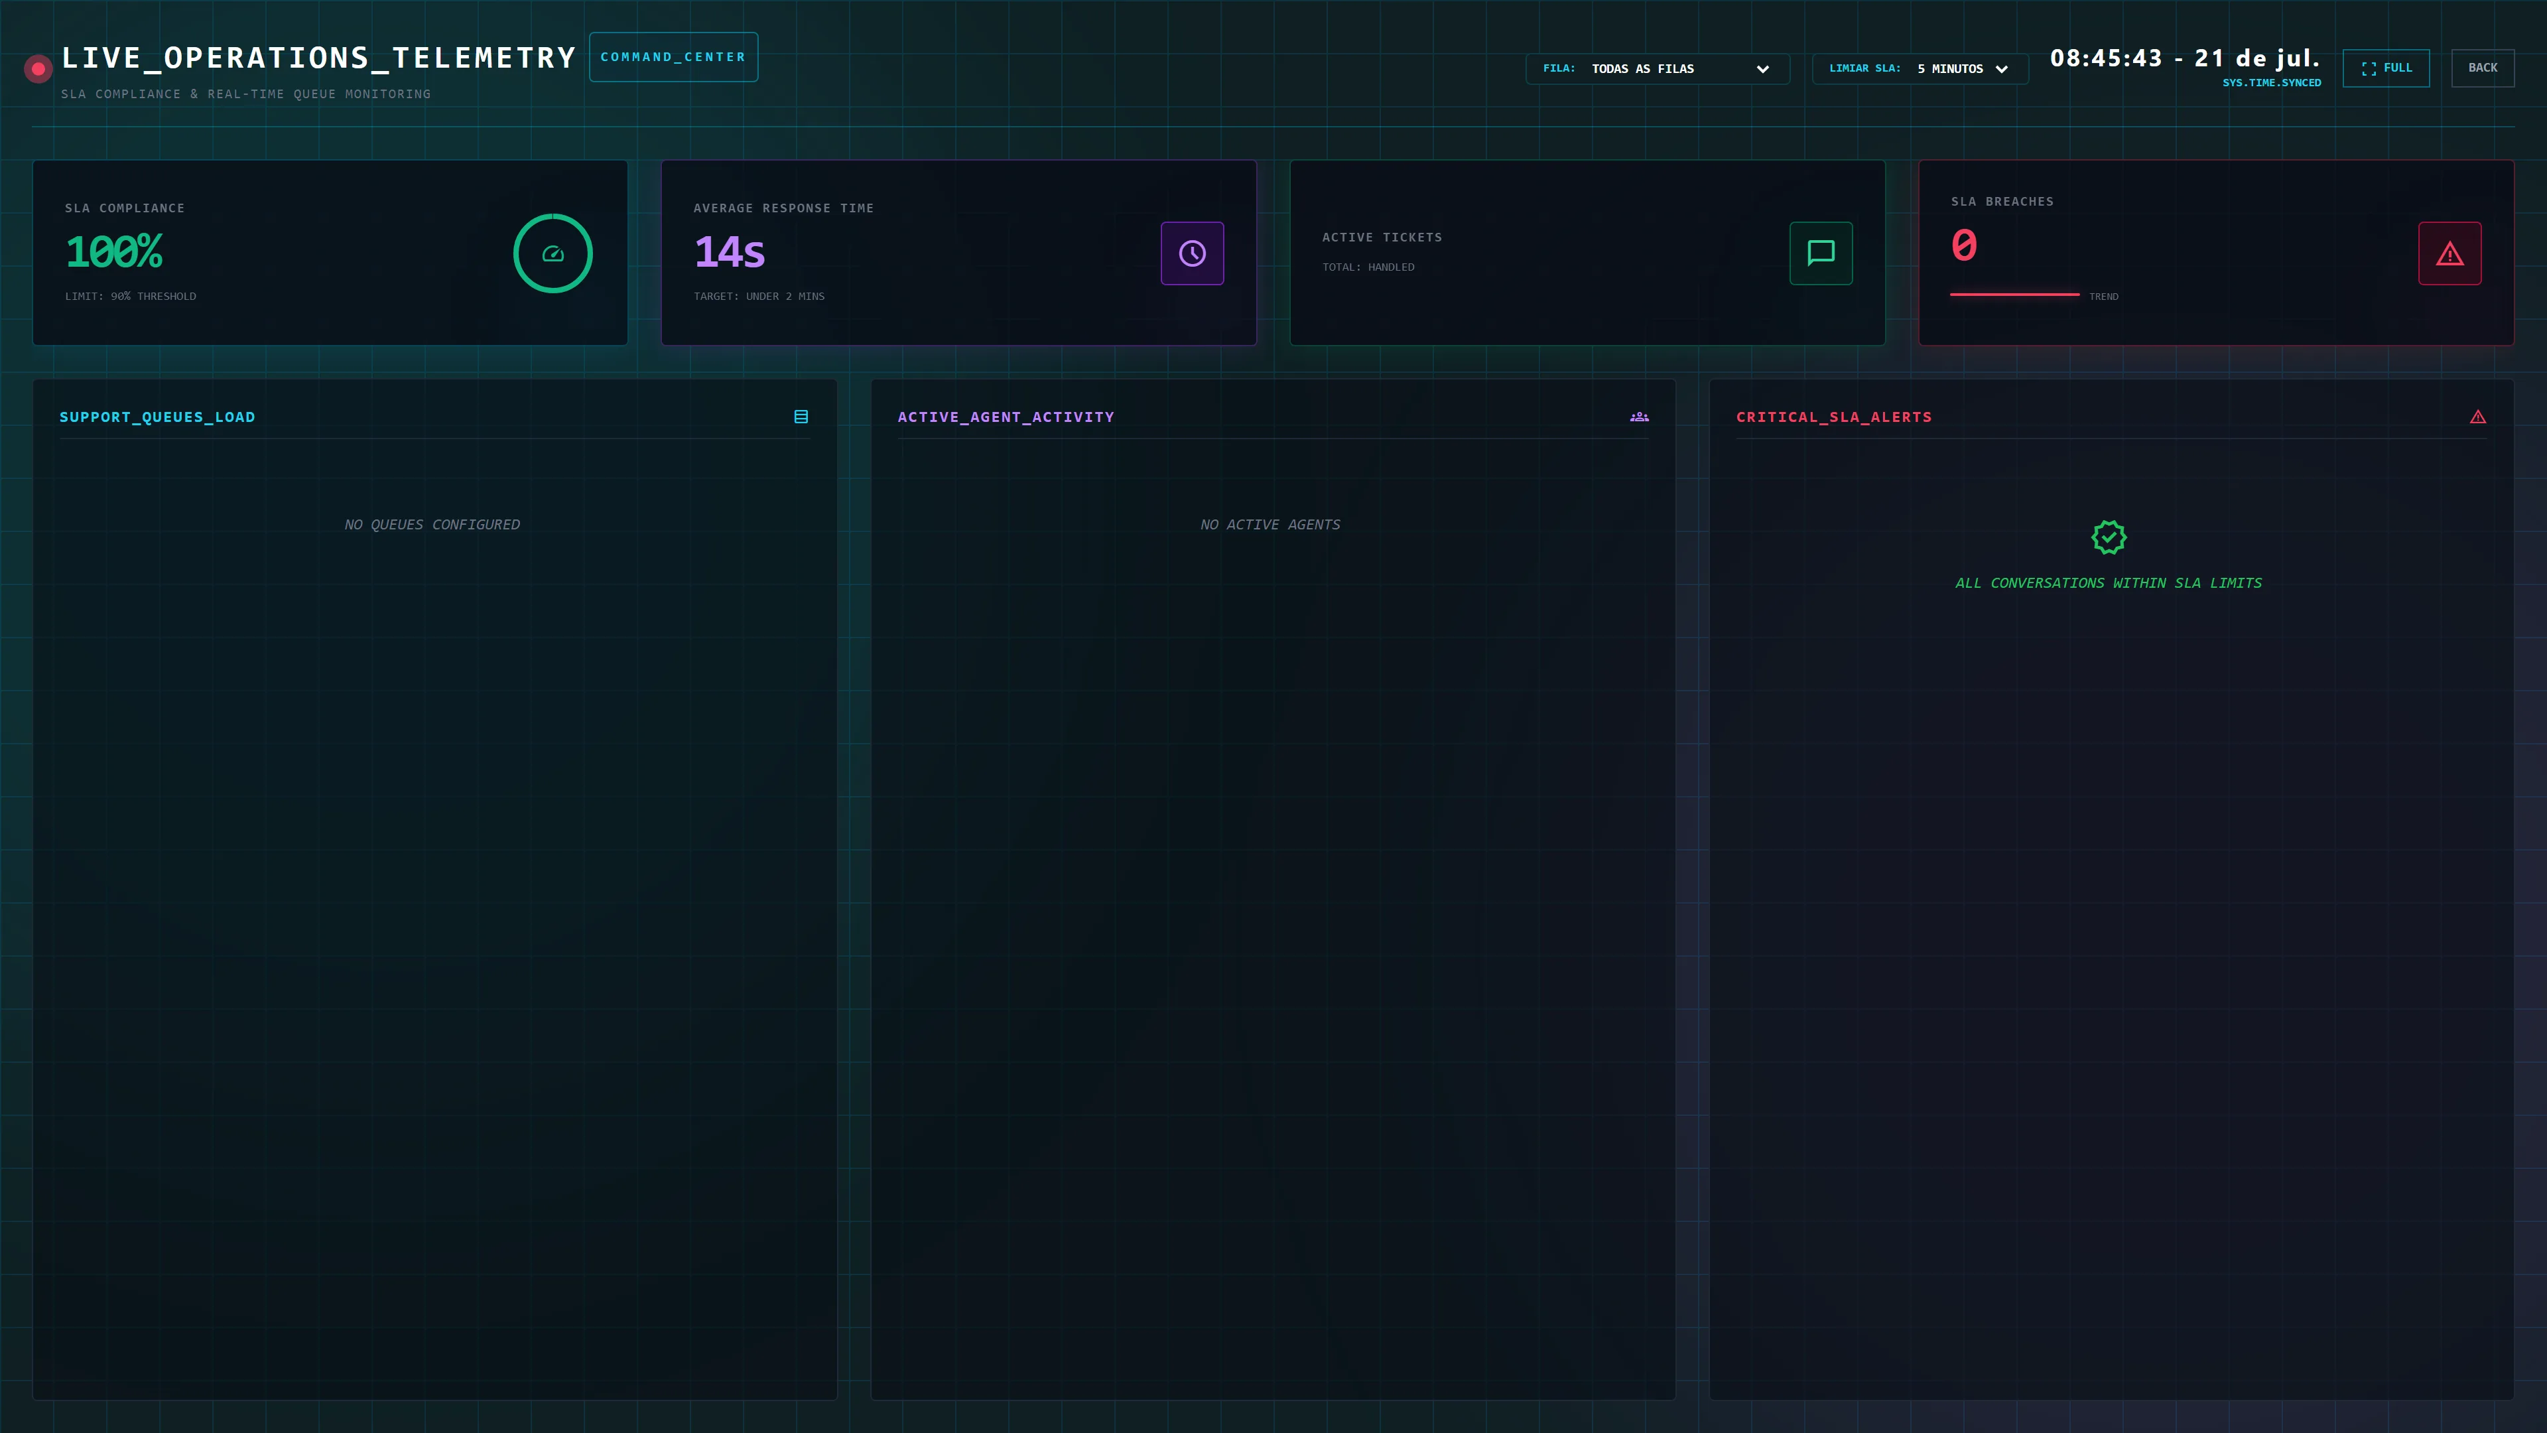This screenshot has height=1433, width=2547.
Task: Click the SUPPORT_QUEUES_LOAD panel header
Action: pos(157,417)
